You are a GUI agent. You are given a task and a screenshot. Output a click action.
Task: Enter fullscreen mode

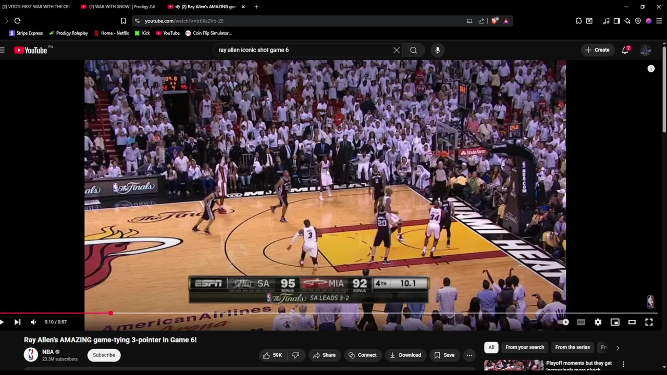[649, 322]
